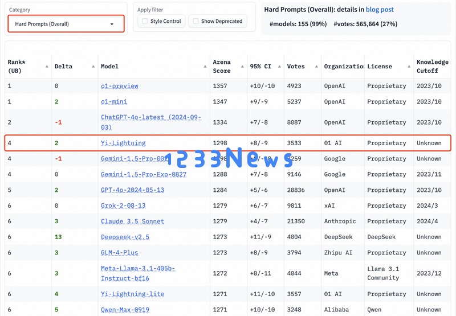This screenshot has width=456, height=316.
Task: Open the blog post link
Action: 380,10
